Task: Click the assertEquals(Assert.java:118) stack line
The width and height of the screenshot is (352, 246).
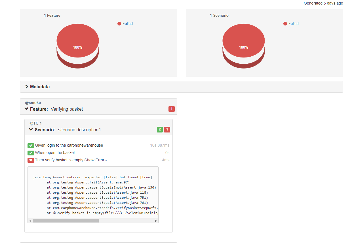Action: [x=97, y=192]
